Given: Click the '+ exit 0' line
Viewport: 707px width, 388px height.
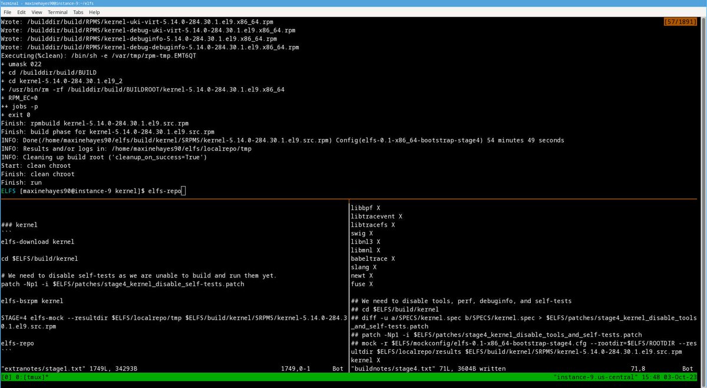Looking at the screenshot, I should tap(16, 115).
